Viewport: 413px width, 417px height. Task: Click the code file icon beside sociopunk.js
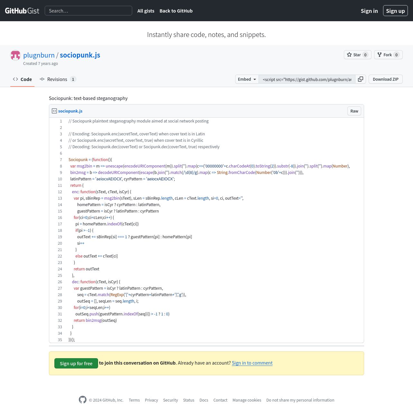[x=54, y=111]
